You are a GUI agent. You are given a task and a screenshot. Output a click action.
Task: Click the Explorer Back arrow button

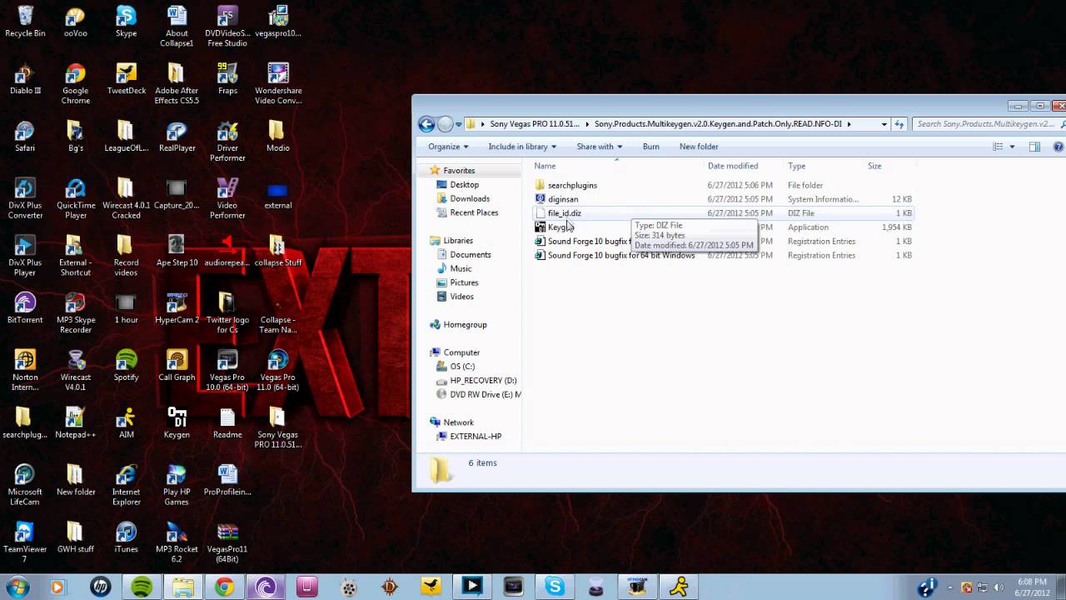click(427, 124)
